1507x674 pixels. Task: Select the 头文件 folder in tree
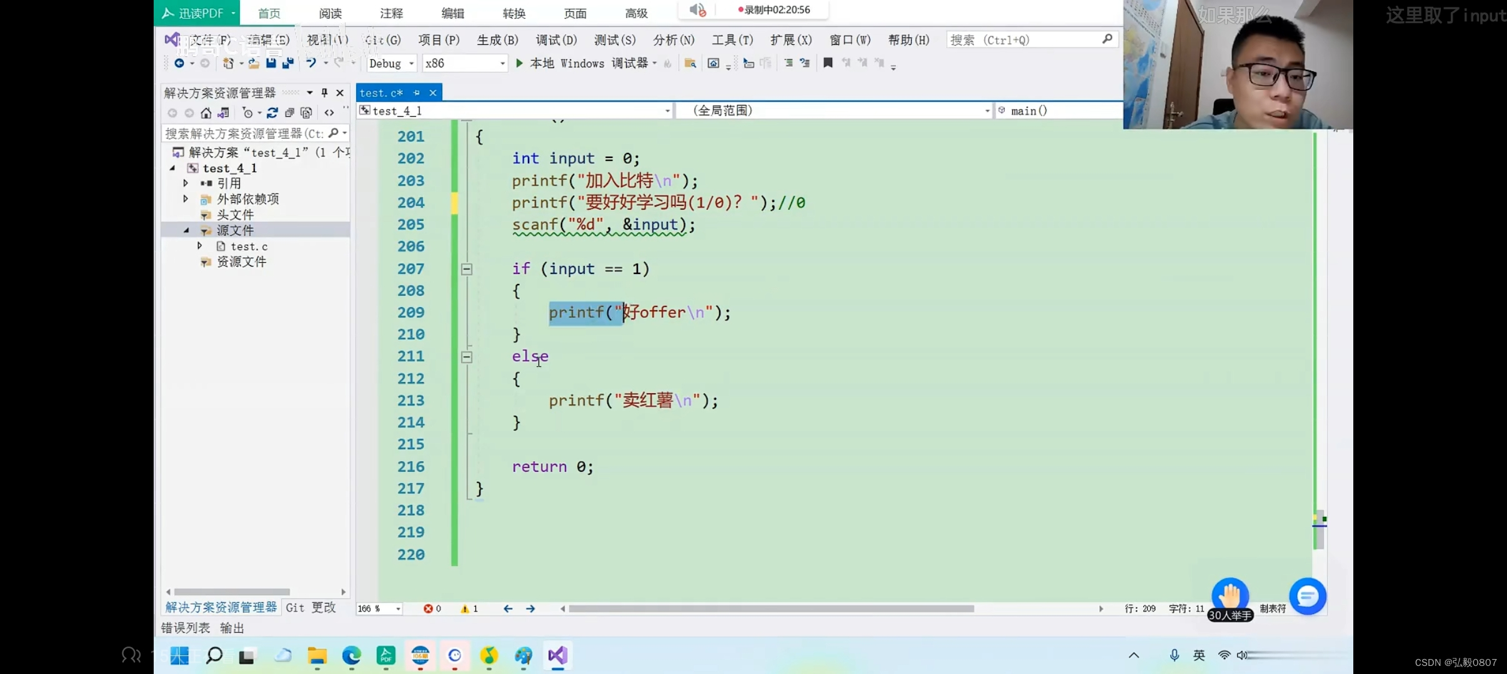(235, 215)
